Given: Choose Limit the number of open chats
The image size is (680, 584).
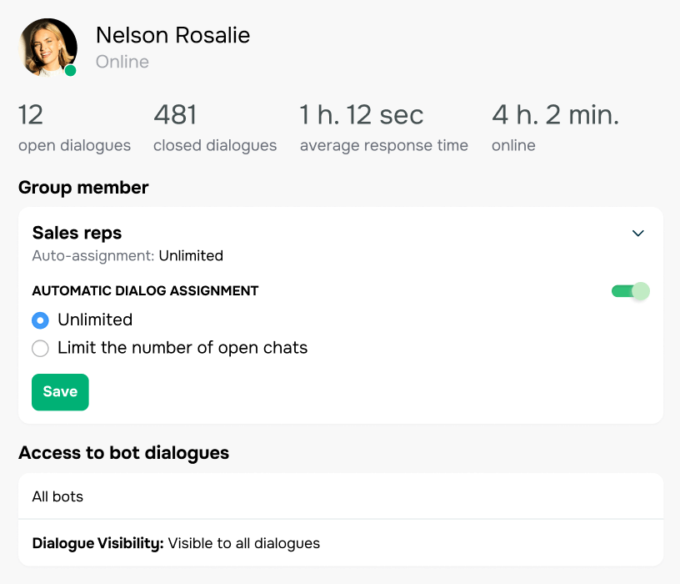Looking at the screenshot, I should tap(40, 348).
